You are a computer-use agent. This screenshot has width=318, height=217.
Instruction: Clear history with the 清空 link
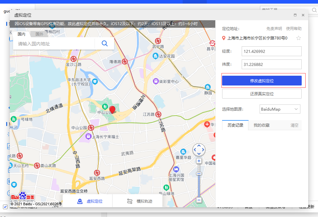point(294,125)
